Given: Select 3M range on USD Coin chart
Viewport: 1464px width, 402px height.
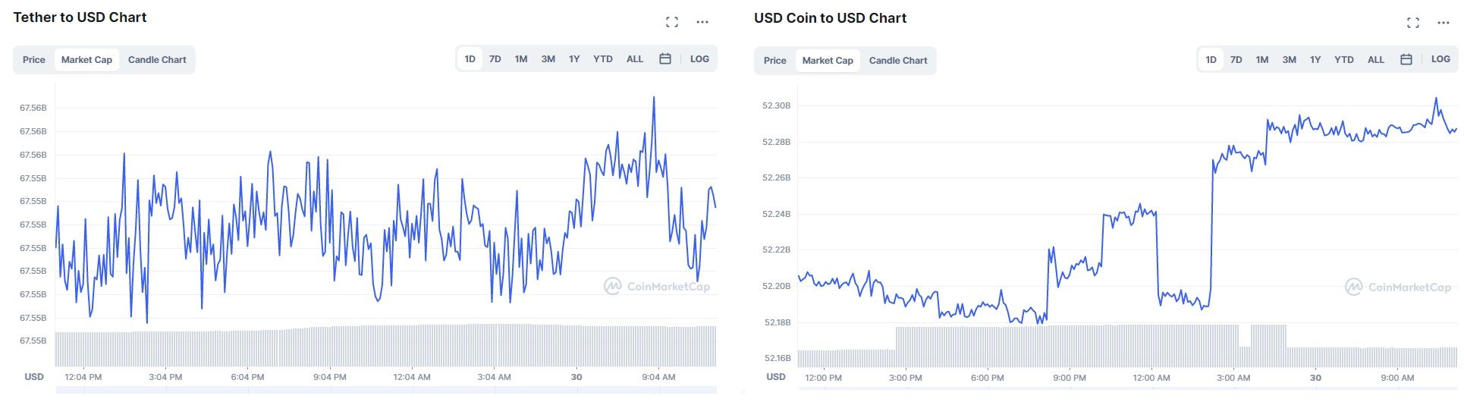Looking at the screenshot, I should coord(1290,60).
